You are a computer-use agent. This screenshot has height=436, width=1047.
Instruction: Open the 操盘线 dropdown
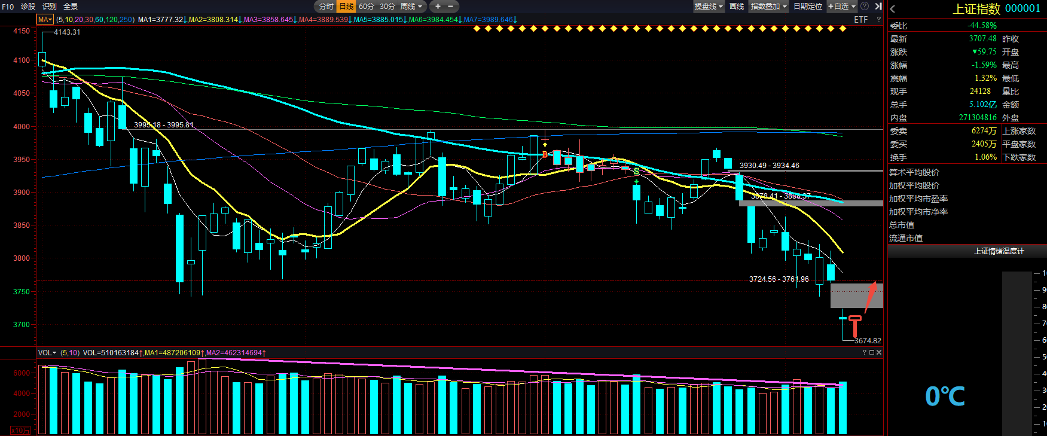pos(709,6)
